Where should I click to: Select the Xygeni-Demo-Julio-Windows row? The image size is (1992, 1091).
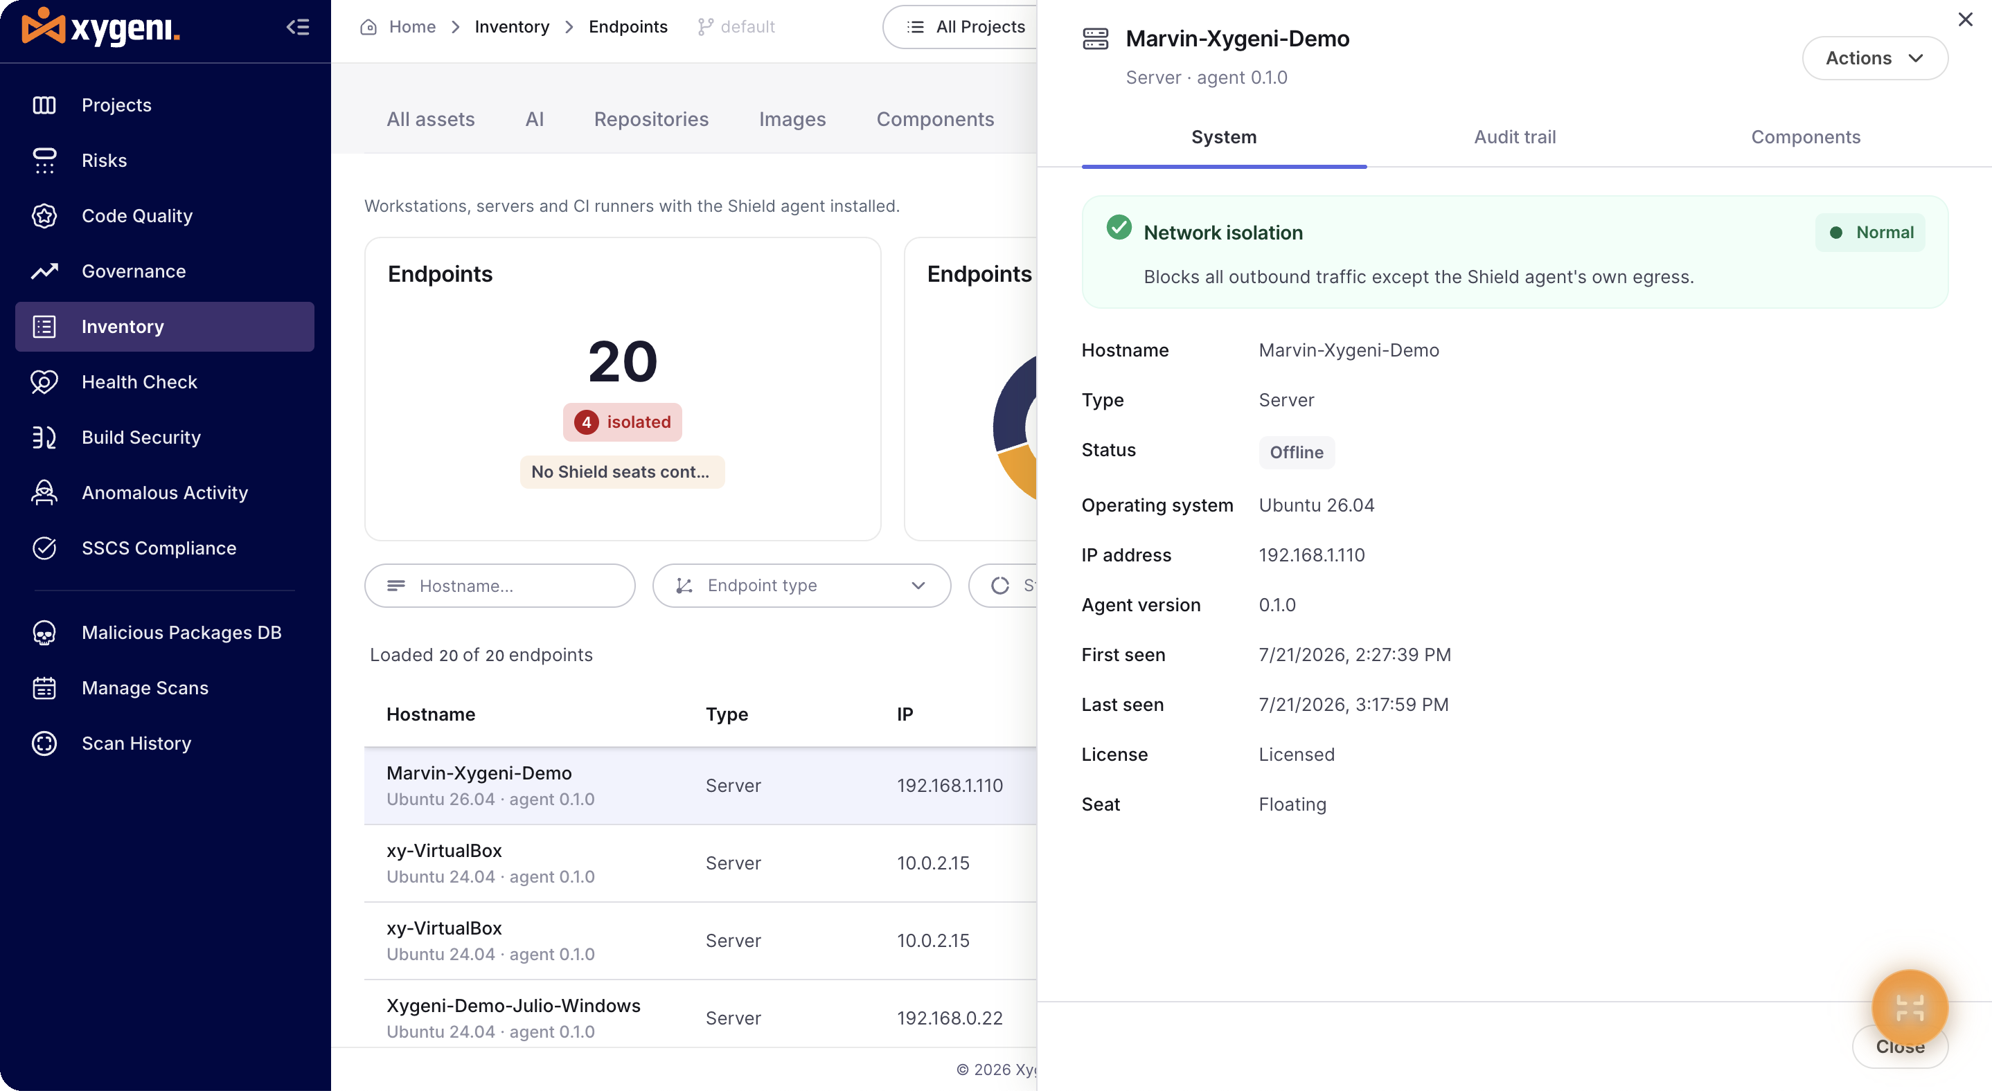[701, 1013]
